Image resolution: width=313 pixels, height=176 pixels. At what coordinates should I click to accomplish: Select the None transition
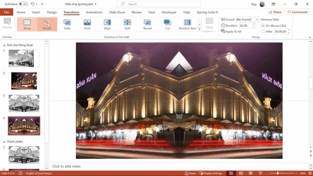coord(27,24)
